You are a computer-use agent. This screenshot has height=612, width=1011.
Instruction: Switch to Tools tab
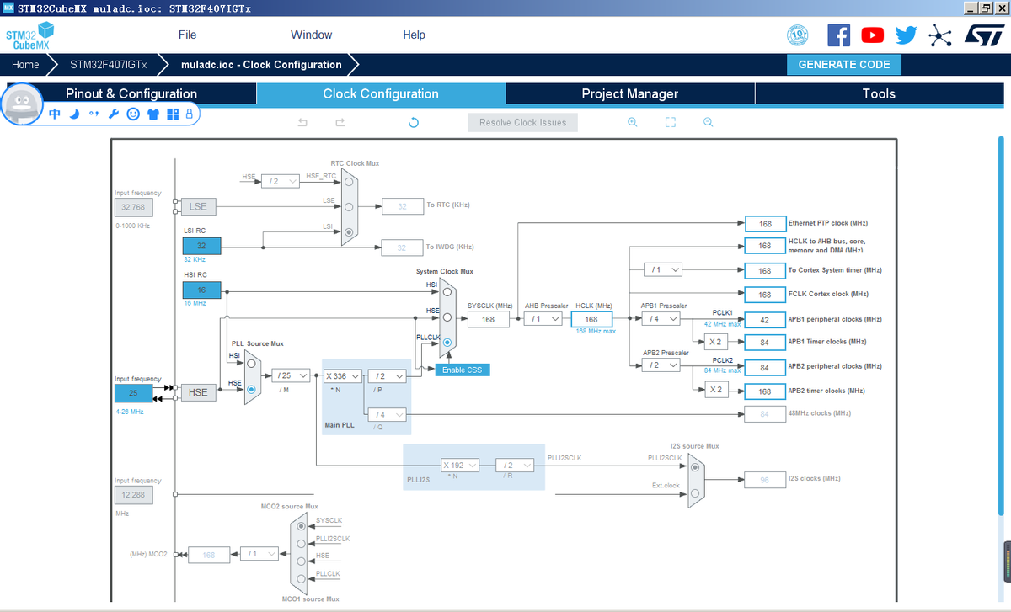[879, 93]
